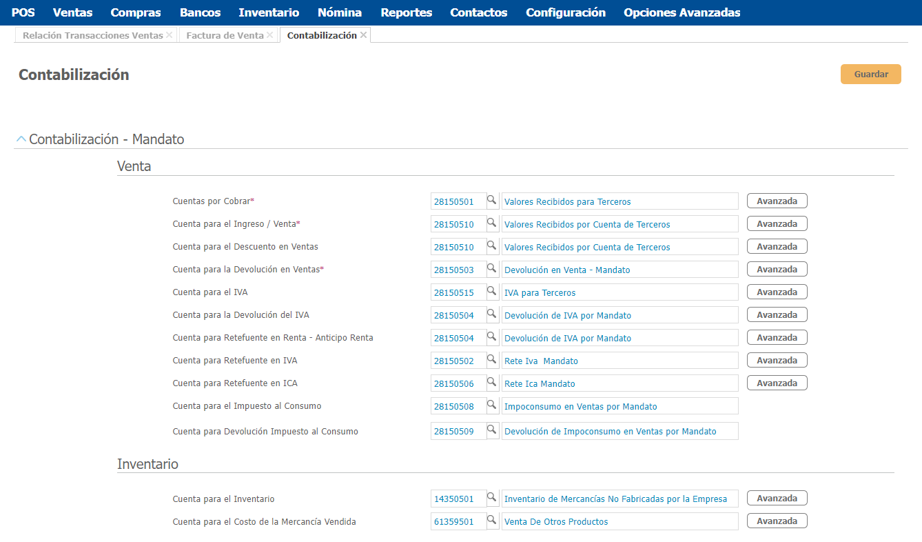Open the Inventario menu

coord(269,12)
